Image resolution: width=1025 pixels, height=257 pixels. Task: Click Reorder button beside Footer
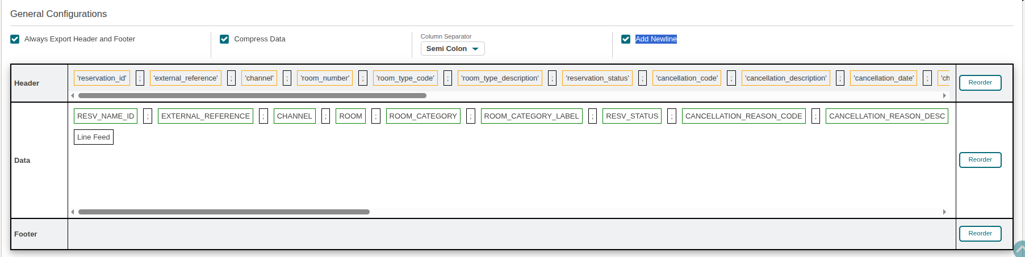click(x=980, y=234)
